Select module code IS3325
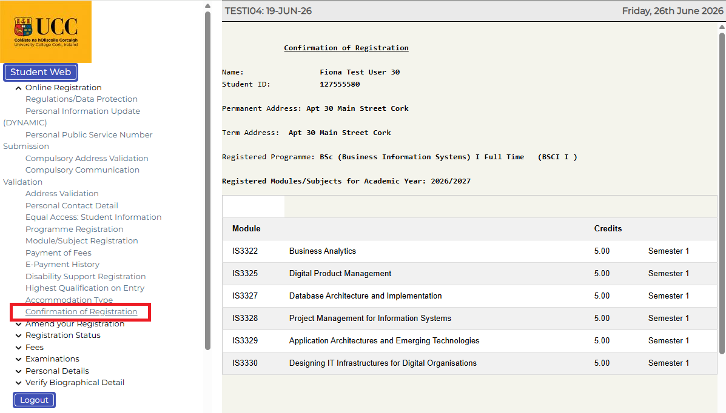 click(x=245, y=273)
